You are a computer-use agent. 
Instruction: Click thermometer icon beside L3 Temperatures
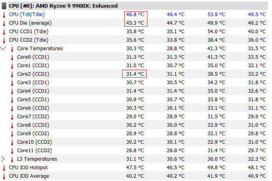click(x=12, y=159)
